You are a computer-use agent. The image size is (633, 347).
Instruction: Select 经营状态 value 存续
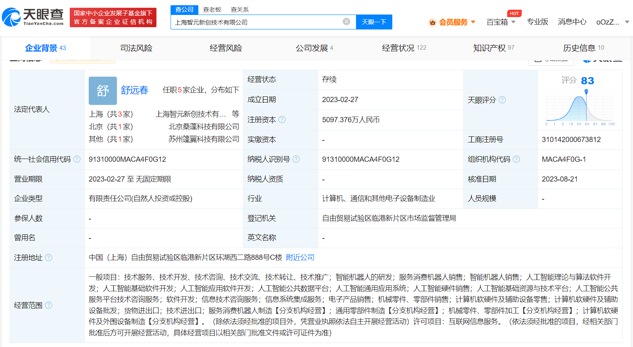pyautogui.click(x=329, y=79)
